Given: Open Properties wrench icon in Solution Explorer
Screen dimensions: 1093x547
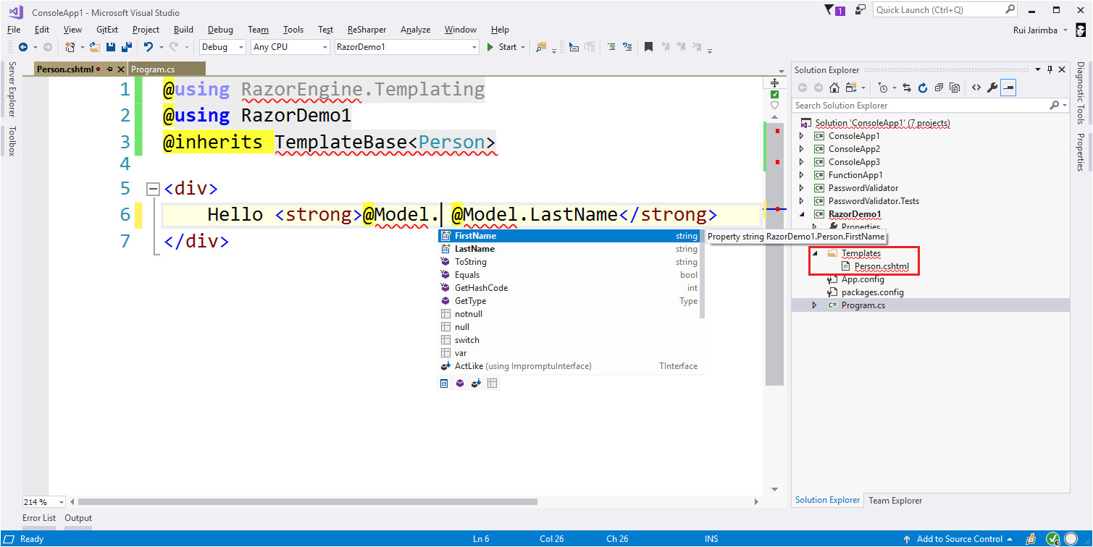Looking at the screenshot, I should click(x=992, y=88).
